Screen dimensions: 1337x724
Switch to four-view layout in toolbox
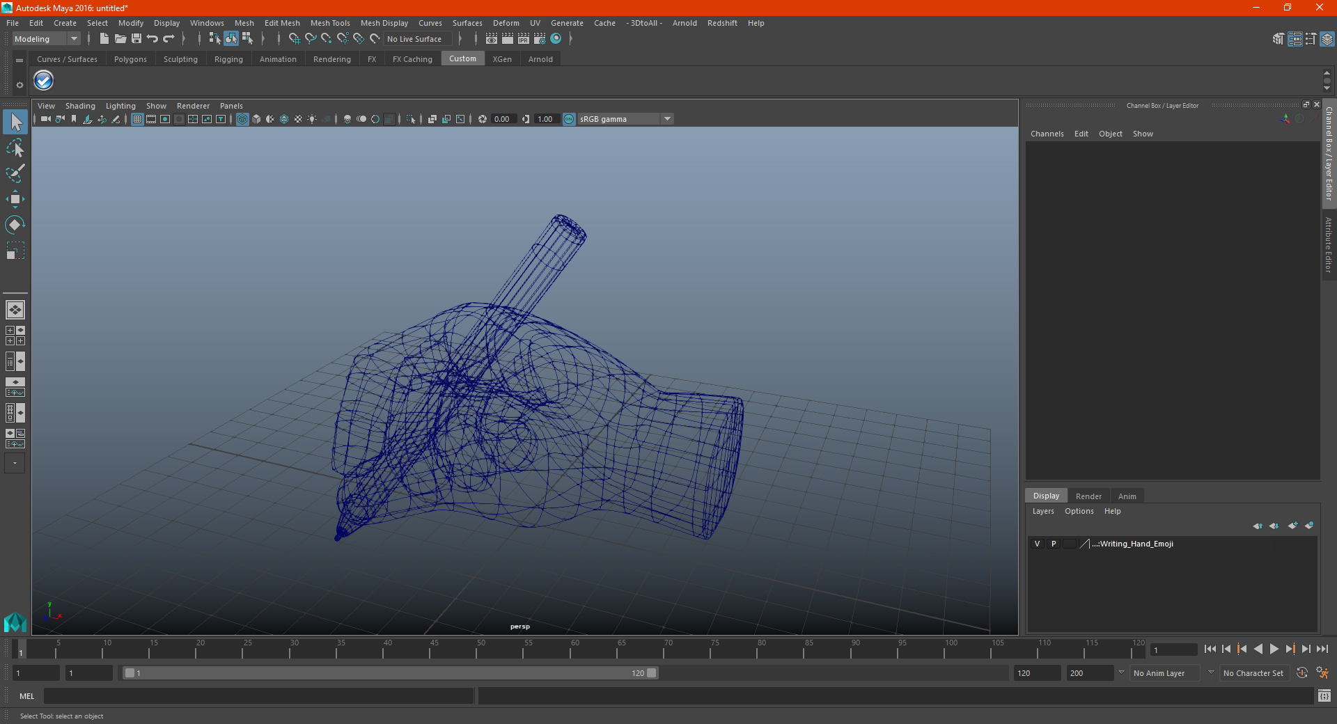(15, 336)
